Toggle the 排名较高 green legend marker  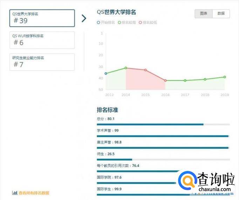click(x=120, y=22)
